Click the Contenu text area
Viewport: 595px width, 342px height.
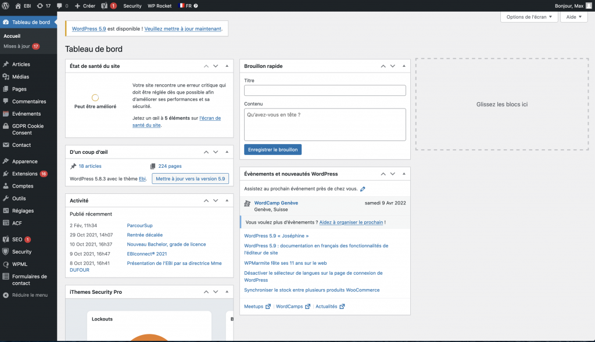[x=325, y=124]
